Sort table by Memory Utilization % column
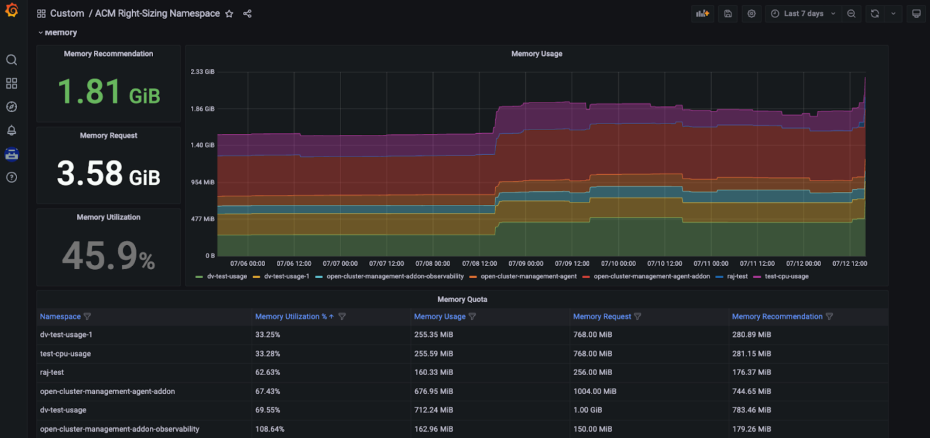This screenshot has width=930, height=438. pyautogui.click(x=290, y=316)
